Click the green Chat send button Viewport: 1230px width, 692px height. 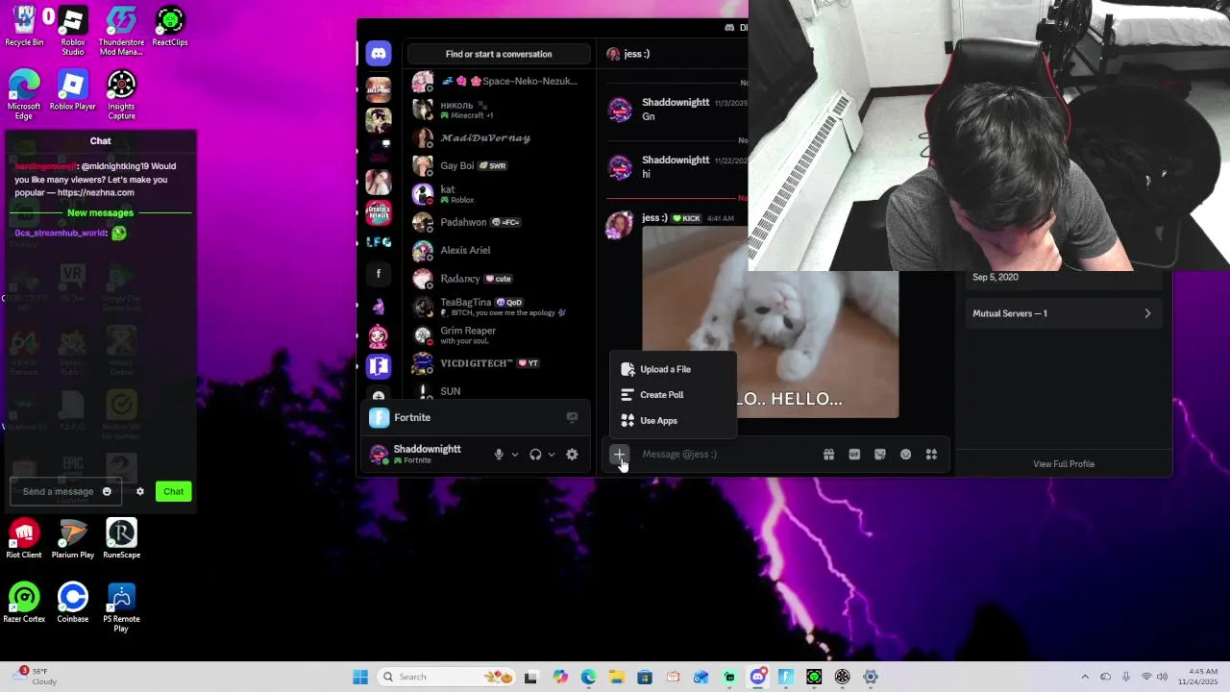pos(173,491)
